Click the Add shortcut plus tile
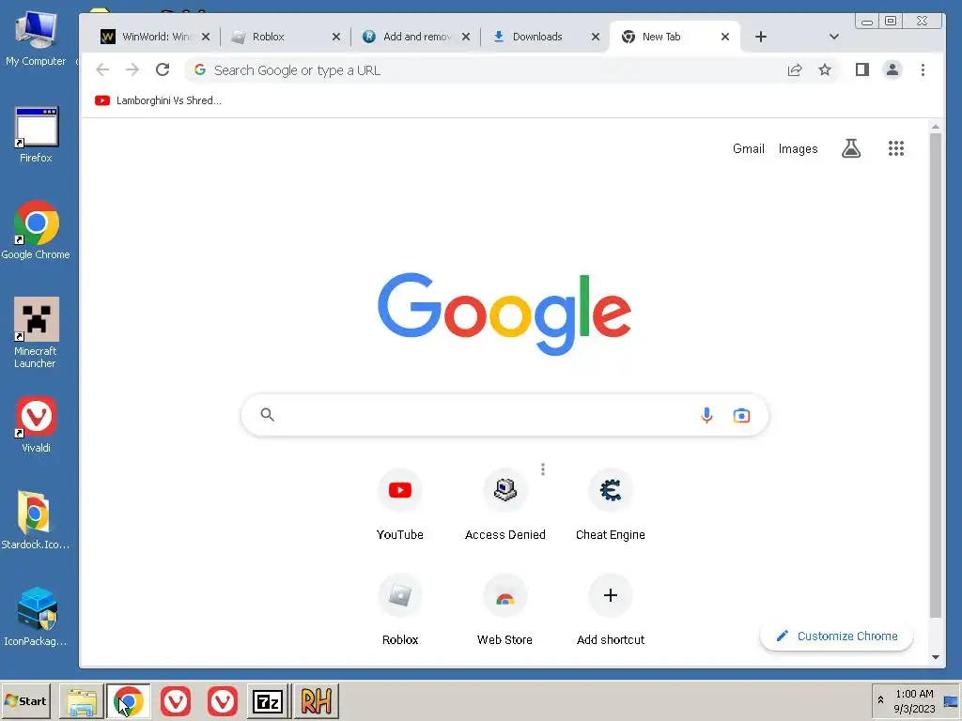 pos(610,608)
